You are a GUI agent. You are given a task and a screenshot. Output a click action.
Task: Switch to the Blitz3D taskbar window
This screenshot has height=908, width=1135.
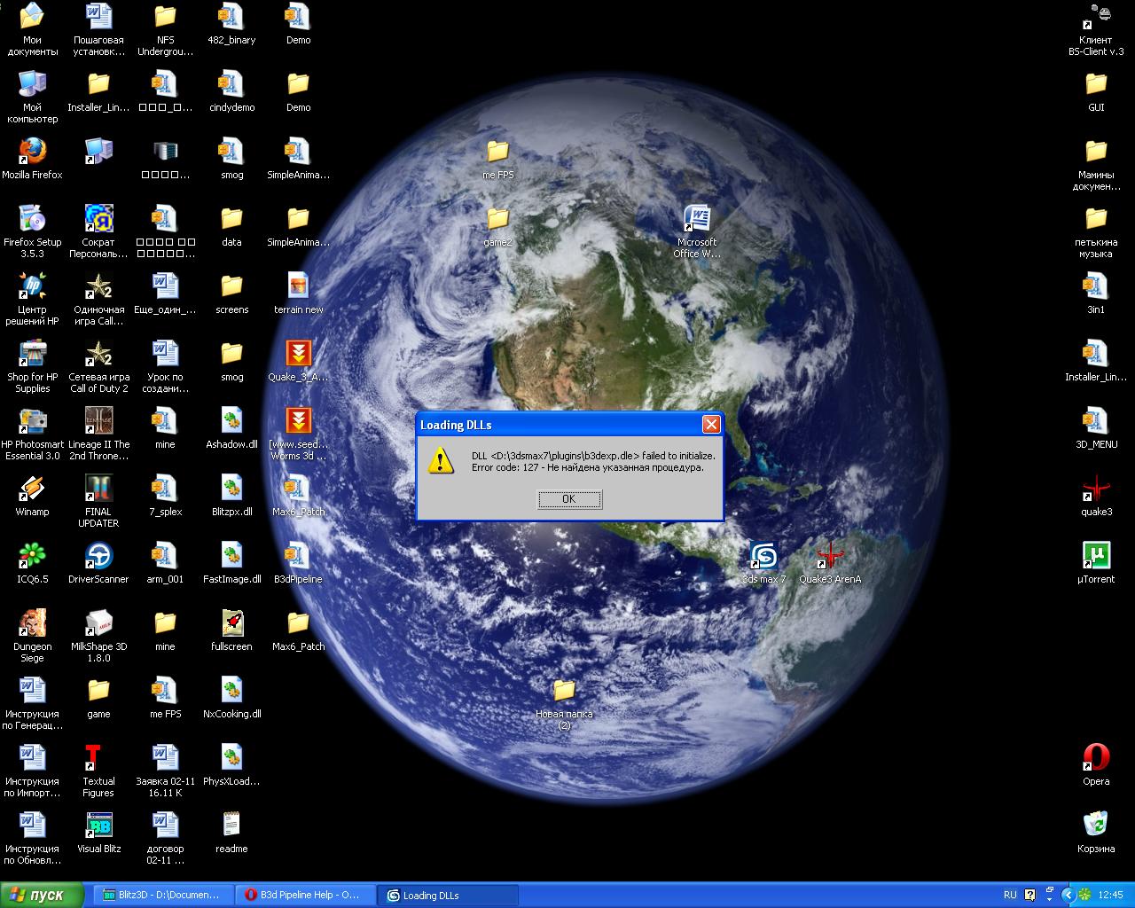pos(162,895)
